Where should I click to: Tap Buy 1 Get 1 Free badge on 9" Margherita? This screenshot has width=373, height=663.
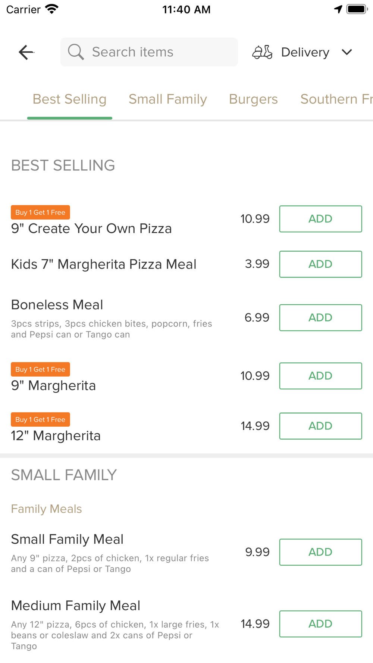pyautogui.click(x=40, y=370)
